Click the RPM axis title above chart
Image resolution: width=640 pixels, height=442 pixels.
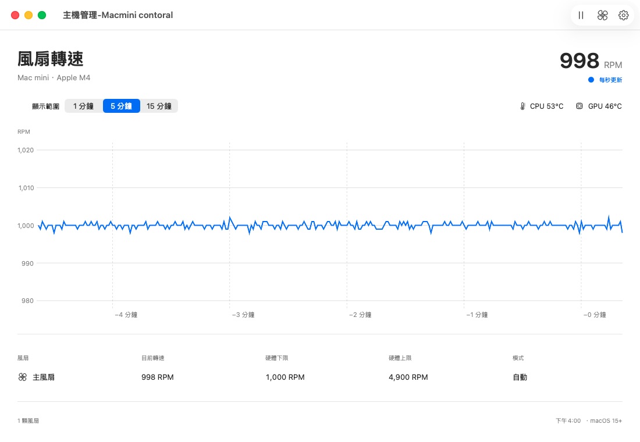[x=24, y=132]
